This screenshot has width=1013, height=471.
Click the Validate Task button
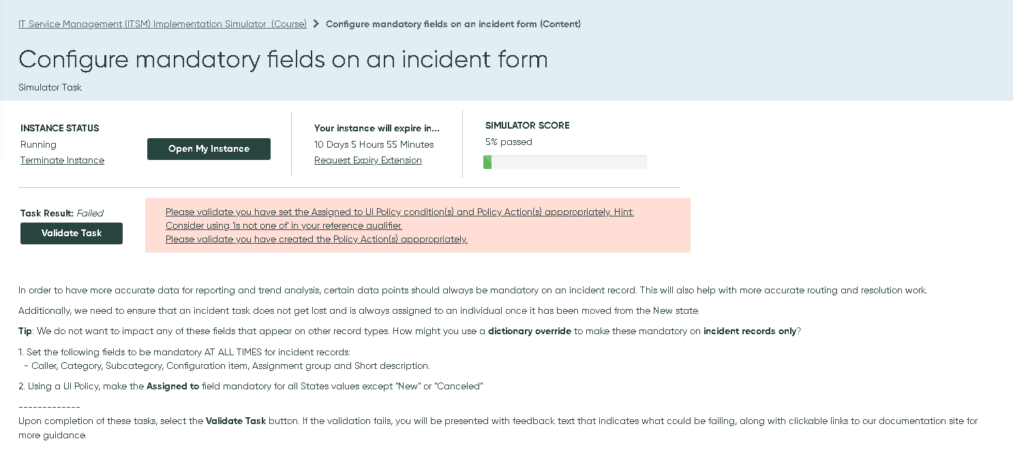click(71, 233)
